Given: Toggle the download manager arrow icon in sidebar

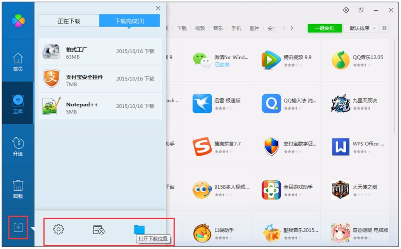Looking at the screenshot, I should coord(18,227).
